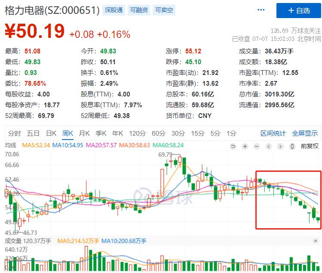Open the 前复权 adjustment dropdown

click(x=310, y=146)
